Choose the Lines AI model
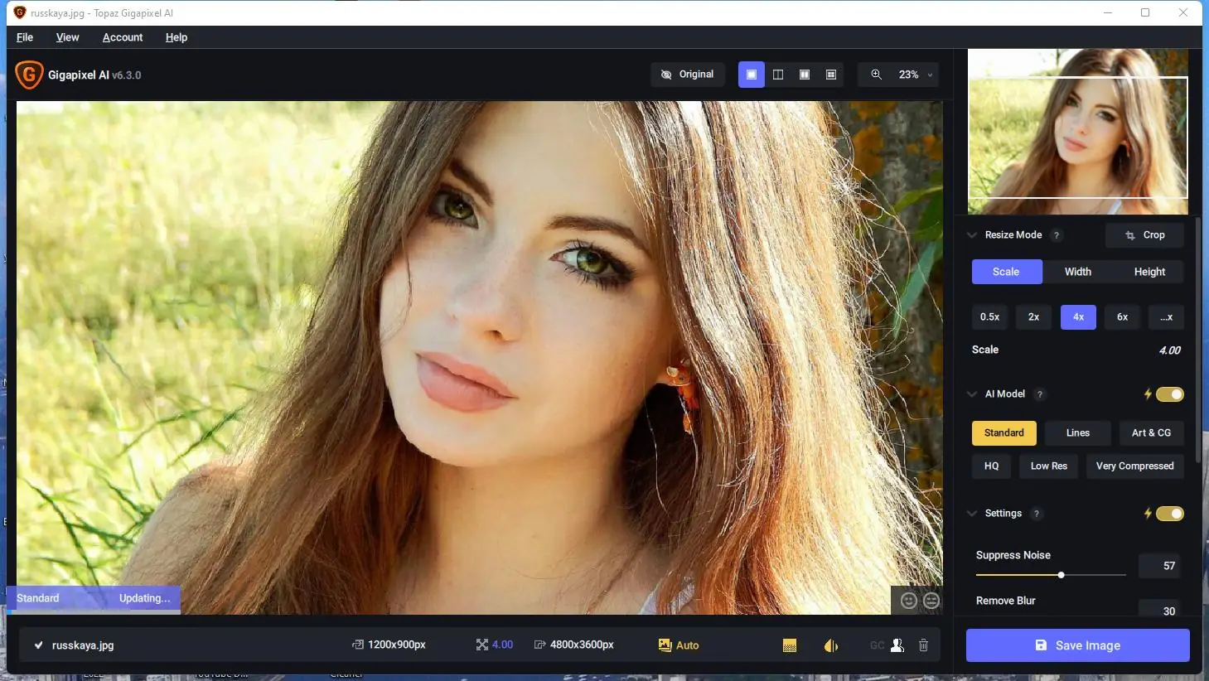 click(1078, 433)
